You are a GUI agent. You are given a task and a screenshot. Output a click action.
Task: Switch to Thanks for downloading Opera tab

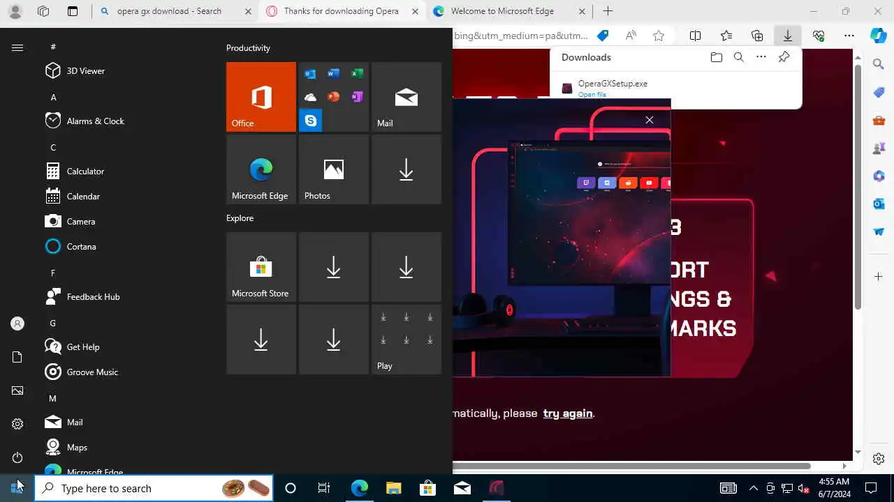pos(342,11)
